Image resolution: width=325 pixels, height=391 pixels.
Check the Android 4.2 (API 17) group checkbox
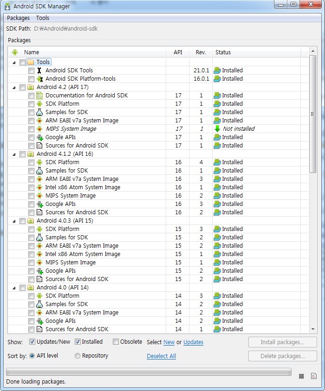(22, 88)
